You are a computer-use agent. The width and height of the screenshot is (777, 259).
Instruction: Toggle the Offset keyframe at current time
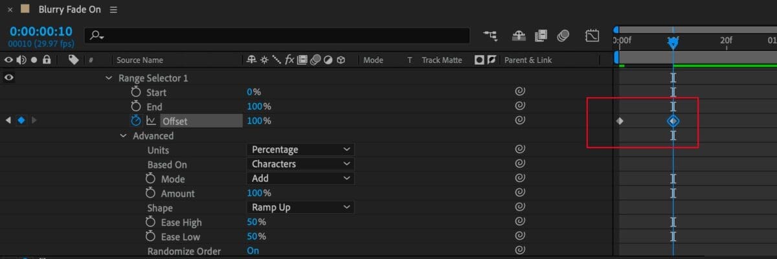[x=21, y=120]
